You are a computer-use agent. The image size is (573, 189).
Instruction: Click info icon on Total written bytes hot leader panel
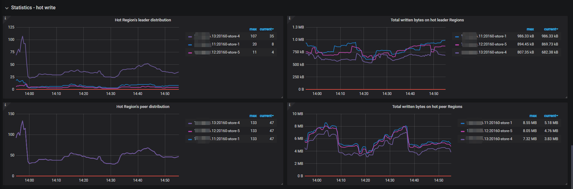(290, 18)
